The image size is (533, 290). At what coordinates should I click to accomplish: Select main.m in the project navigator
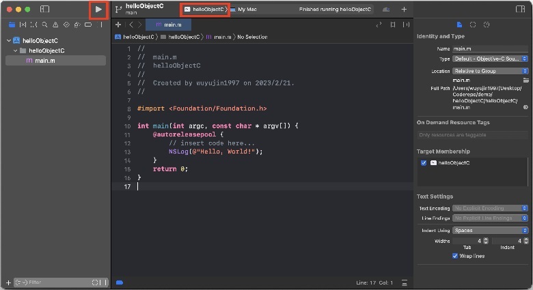pyautogui.click(x=56, y=61)
